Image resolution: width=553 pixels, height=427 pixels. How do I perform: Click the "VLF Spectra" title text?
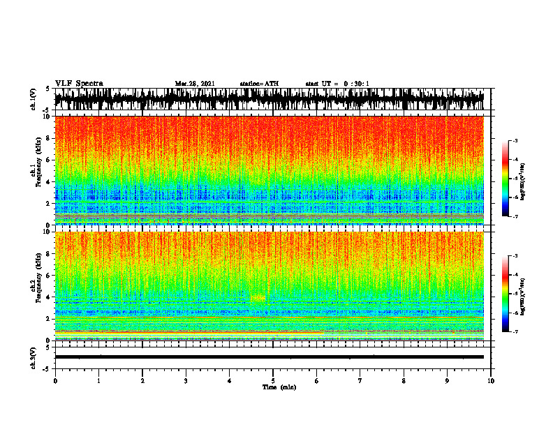point(79,84)
